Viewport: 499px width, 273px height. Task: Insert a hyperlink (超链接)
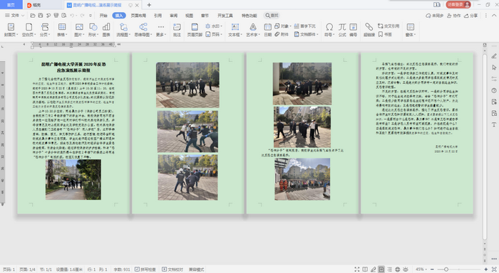point(369,30)
